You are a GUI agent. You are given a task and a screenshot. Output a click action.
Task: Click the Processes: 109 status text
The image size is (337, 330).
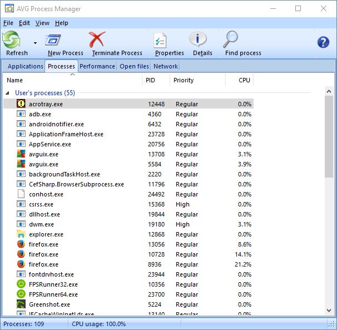pyautogui.click(x=24, y=324)
